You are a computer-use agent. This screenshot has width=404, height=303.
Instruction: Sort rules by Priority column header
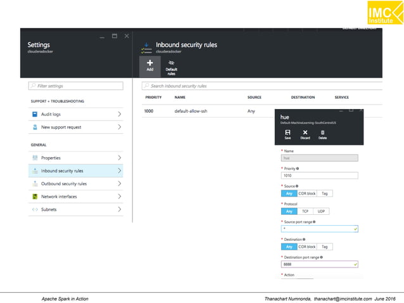coord(153,97)
